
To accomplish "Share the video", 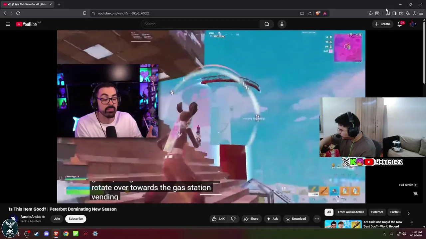I will pos(251,219).
